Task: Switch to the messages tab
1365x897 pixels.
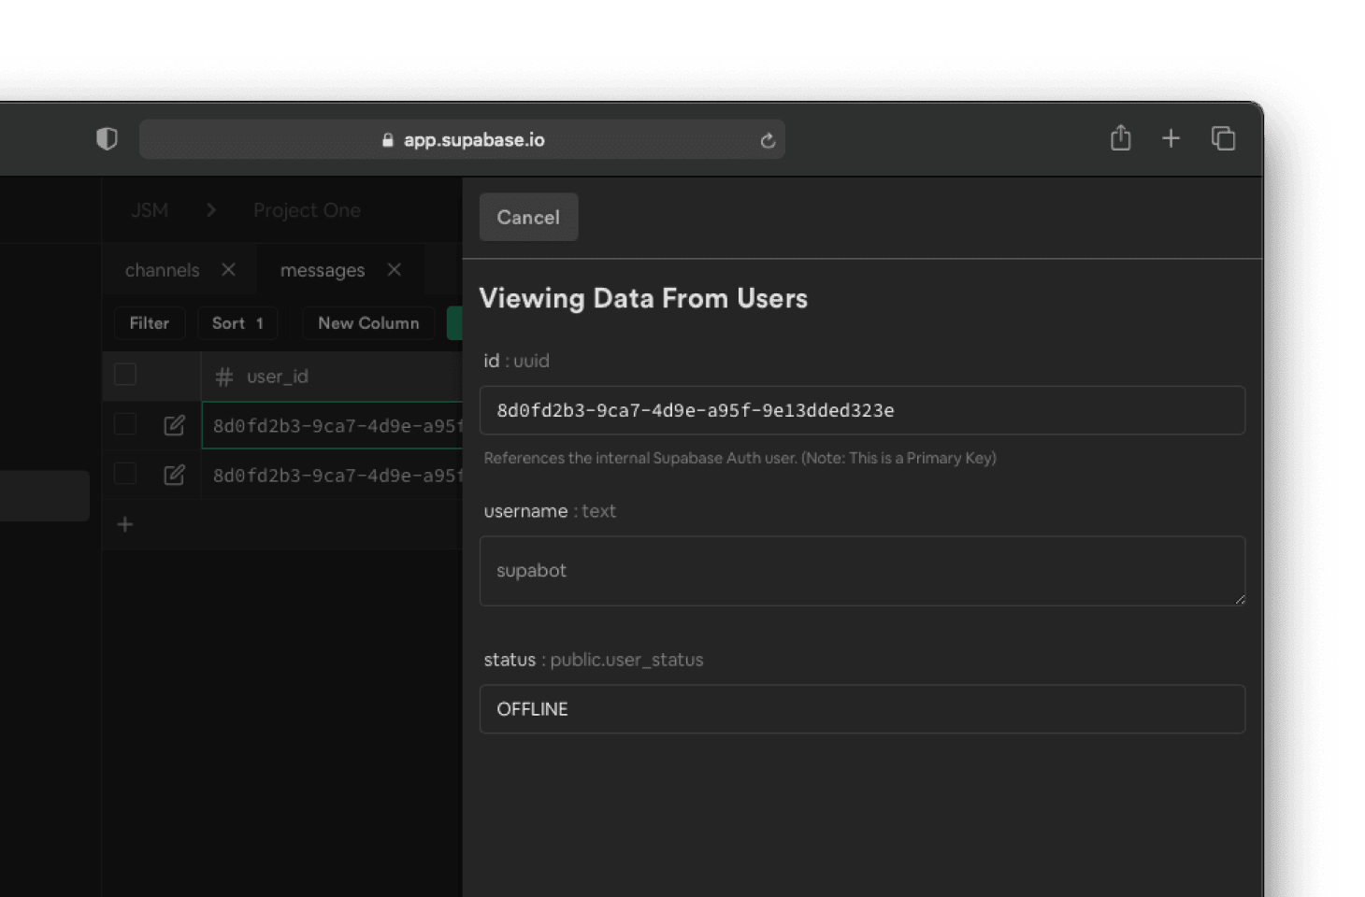Action: point(323,270)
